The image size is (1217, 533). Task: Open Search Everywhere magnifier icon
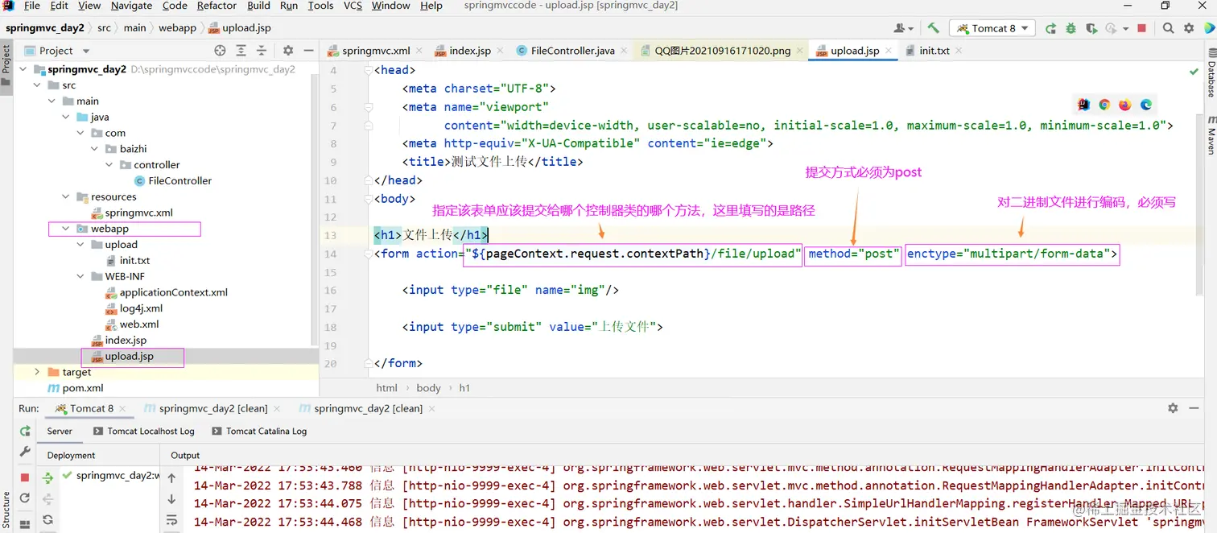point(1168,28)
